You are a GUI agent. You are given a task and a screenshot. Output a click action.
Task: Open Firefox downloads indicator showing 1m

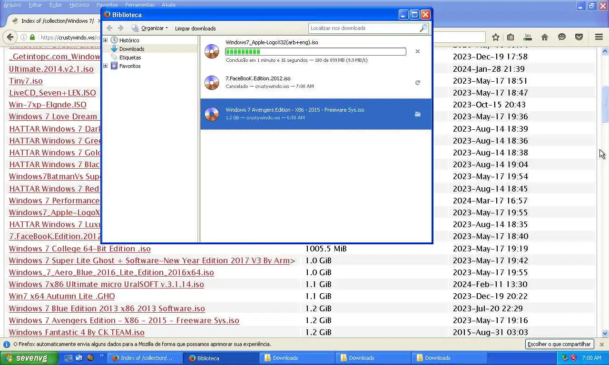coord(528,37)
